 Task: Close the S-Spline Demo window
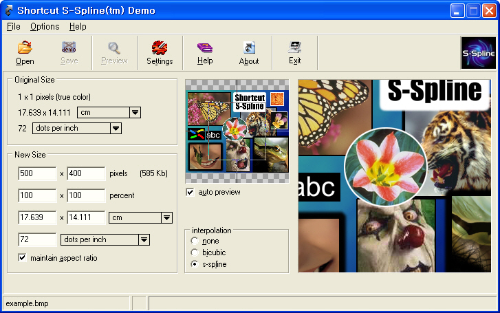489,11
